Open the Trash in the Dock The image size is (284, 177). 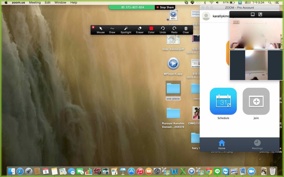[x=273, y=171]
